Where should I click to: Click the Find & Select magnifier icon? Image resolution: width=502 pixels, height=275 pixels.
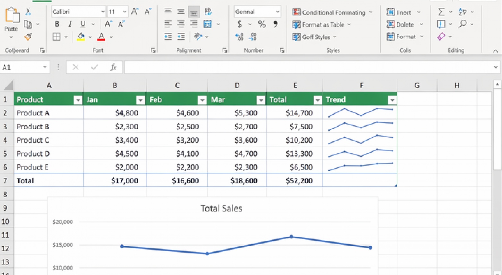point(463,24)
